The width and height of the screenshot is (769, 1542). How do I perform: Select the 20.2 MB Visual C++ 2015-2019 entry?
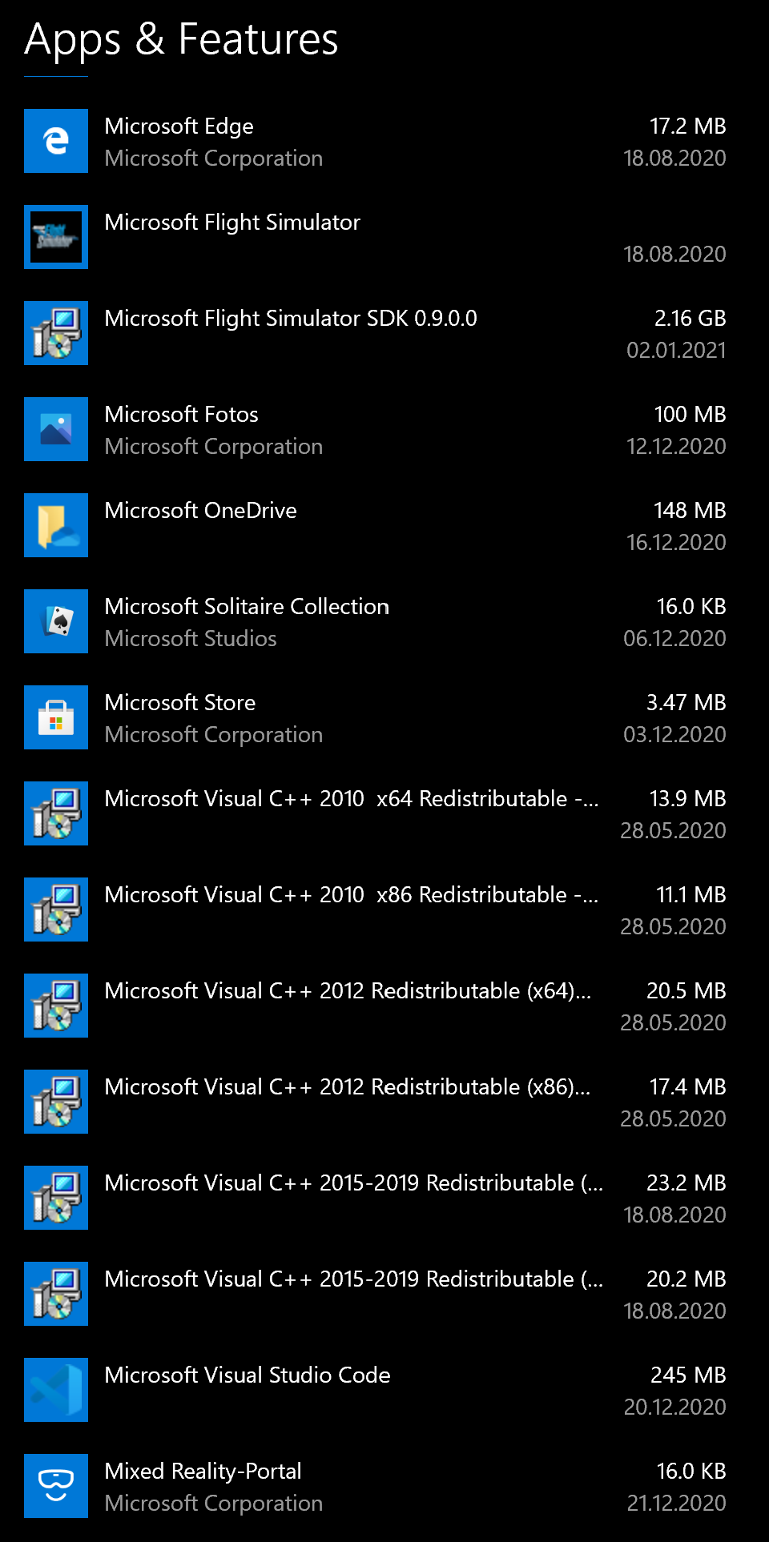[x=353, y=1279]
